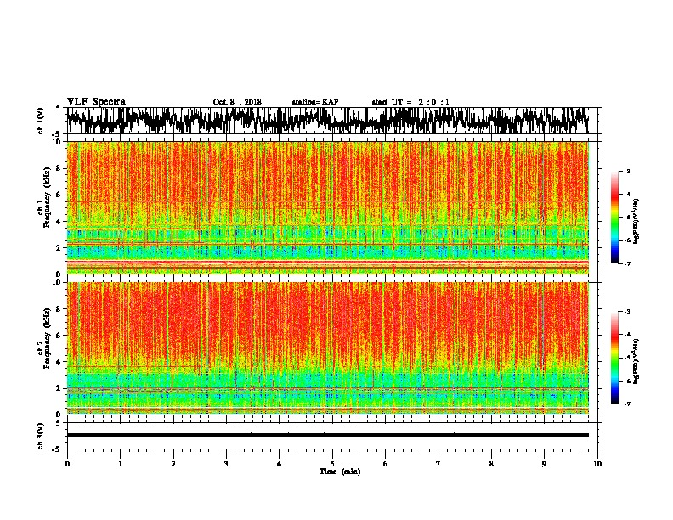Click the ch.2 color scale bar

coord(614,358)
